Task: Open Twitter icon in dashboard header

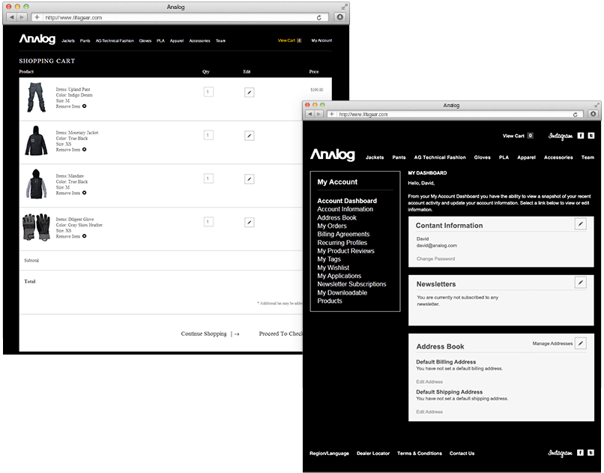Action: [x=591, y=136]
